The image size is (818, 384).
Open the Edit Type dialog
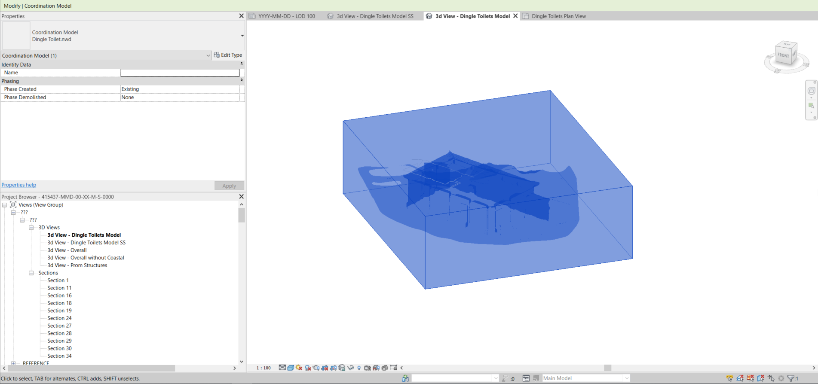pyautogui.click(x=228, y=55)
